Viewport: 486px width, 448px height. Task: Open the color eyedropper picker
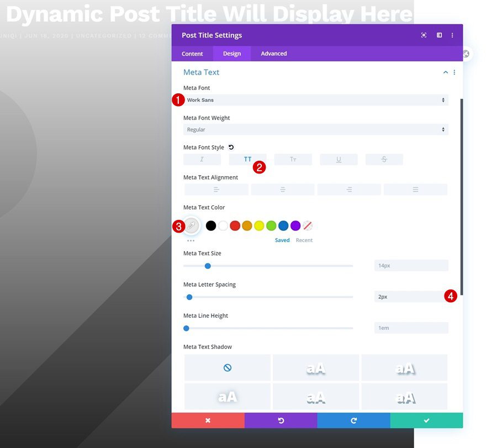tap(191, 225)
